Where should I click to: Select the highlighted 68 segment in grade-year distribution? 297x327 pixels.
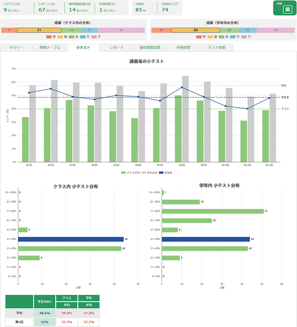(x=196, y=30)
